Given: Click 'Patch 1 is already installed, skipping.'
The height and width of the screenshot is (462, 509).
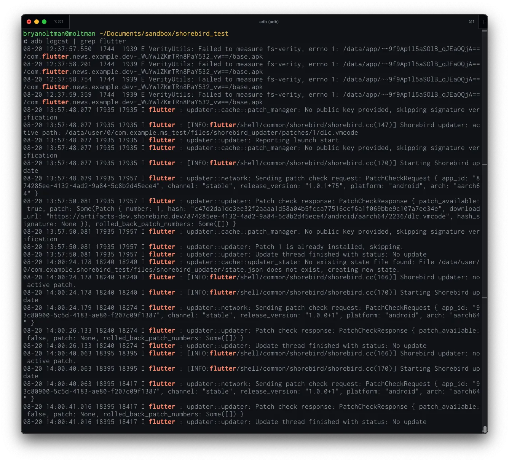Looking at the screenshot, I should (x=329, y=247).
